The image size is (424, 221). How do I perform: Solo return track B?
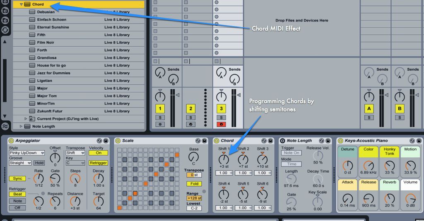(x=400, y=118)
